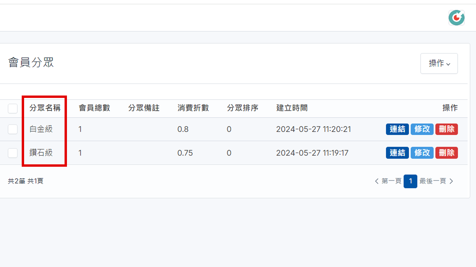Go to 第一頁 pagination link
Image resolution: width=476 pixels, height=267 pixels.
(x=392, y=181)
